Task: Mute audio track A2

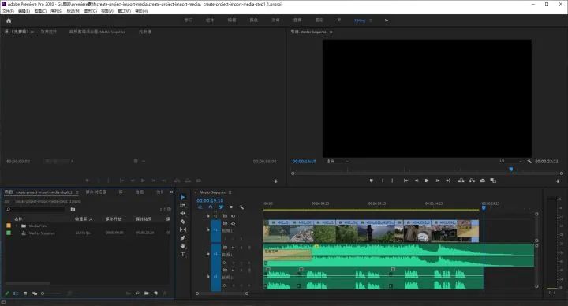Action: tap(233, 271)
